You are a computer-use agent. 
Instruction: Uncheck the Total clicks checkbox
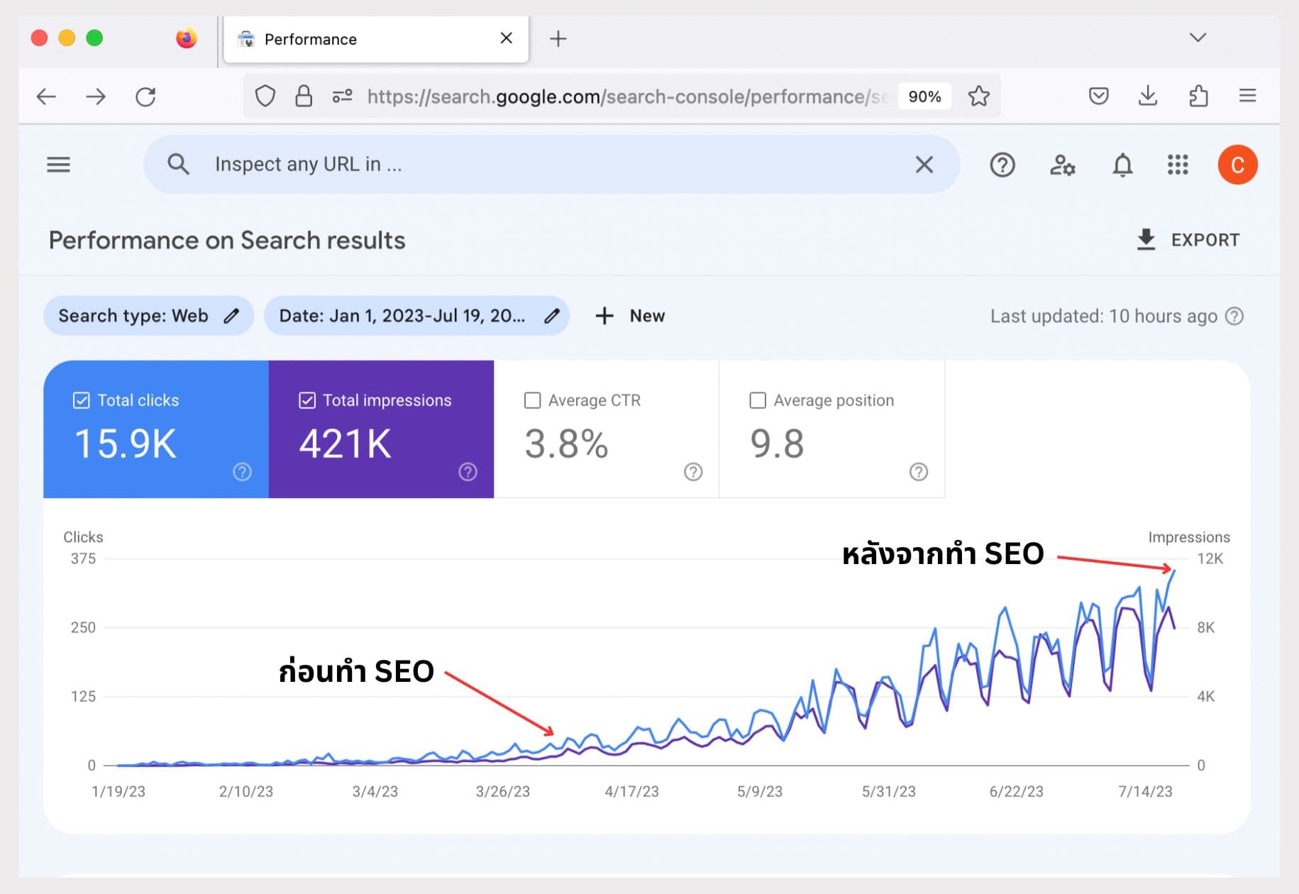(82, 400)
